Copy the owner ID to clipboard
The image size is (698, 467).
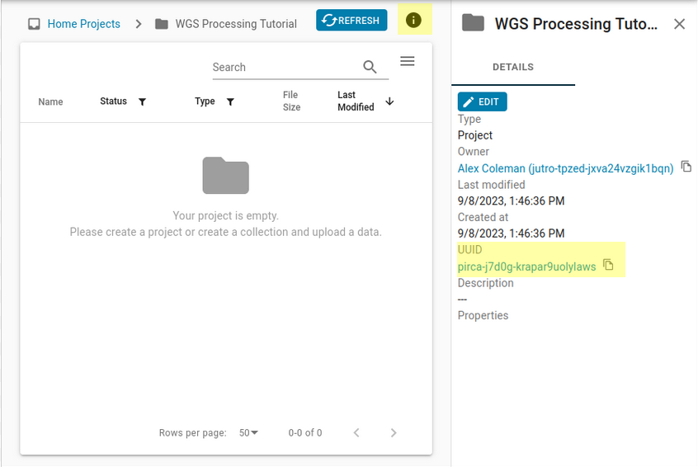(686, 167)
